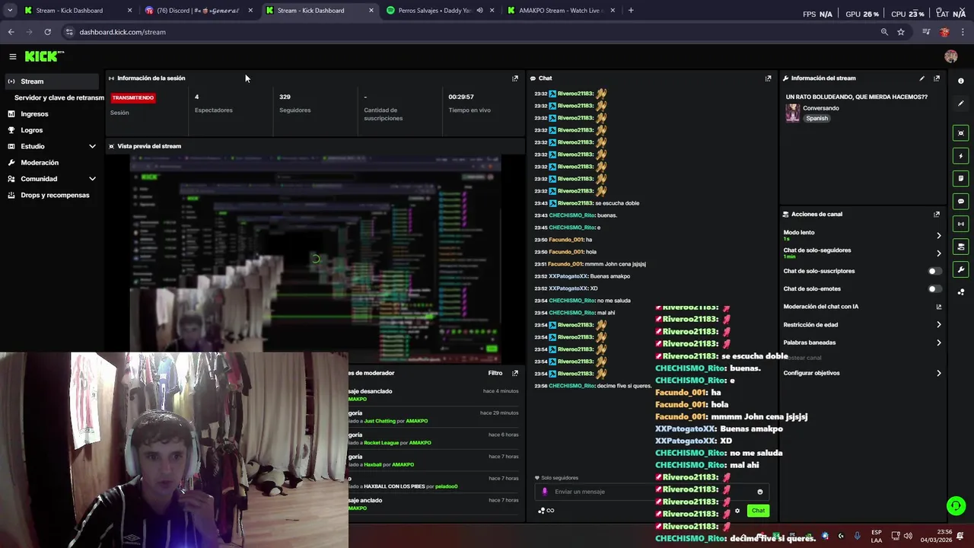Open a new browser tab
The width and height of the screenshot is (974, 548).
[x=631, y=11]
